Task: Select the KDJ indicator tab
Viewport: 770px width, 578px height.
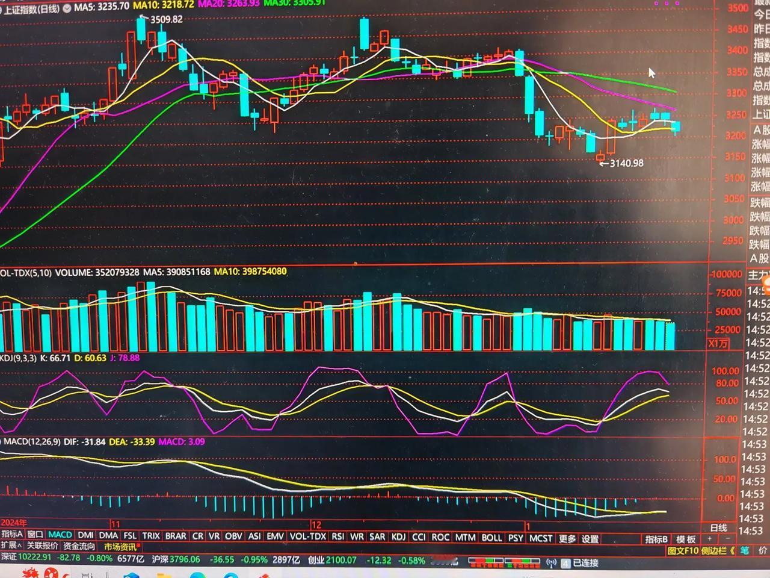Action: [398, 537]
